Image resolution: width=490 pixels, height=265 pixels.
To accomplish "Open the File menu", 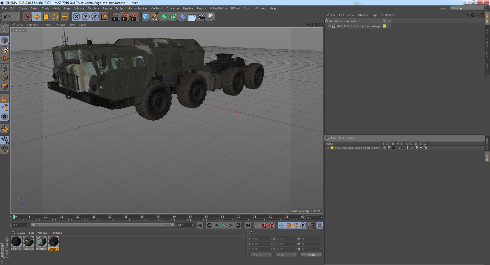I will [x=4, y=8].
